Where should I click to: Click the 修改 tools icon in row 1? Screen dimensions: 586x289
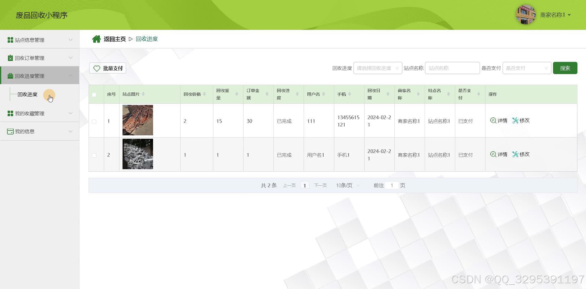(515, 120)
